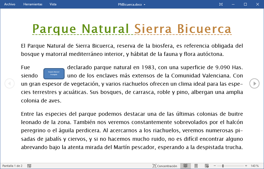Switch to Print Layout view
This screenshot has height=169, width=264.
click(196, 166)
